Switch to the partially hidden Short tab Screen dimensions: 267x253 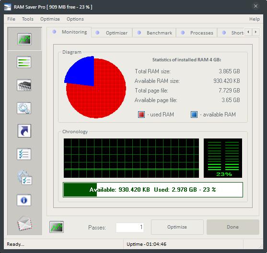[x=231, y=33]
